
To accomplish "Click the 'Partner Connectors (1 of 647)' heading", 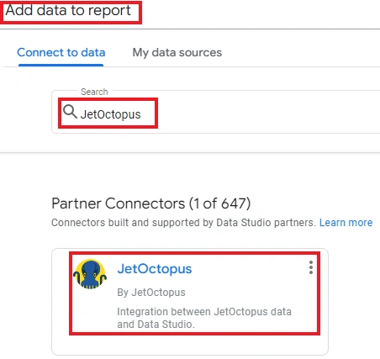I will tap(151, 203).
